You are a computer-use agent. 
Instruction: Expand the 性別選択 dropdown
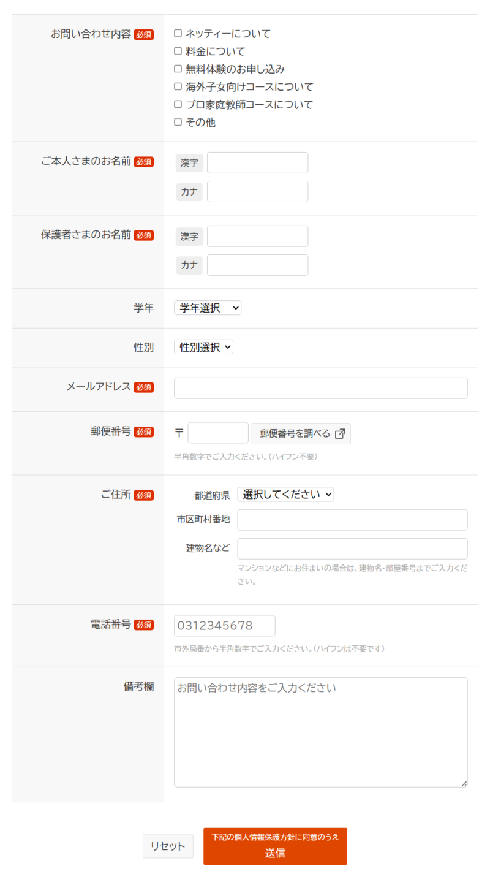pyautogui.click(x=204, y=348)
